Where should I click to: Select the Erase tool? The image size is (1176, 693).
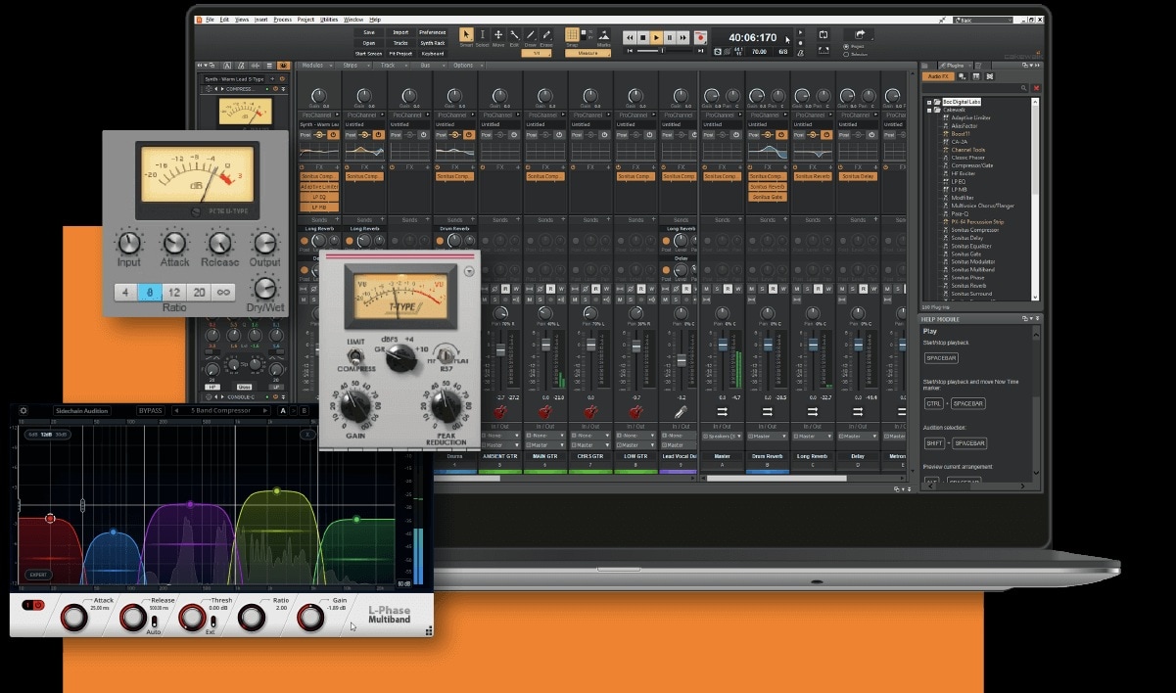[546, 35]
